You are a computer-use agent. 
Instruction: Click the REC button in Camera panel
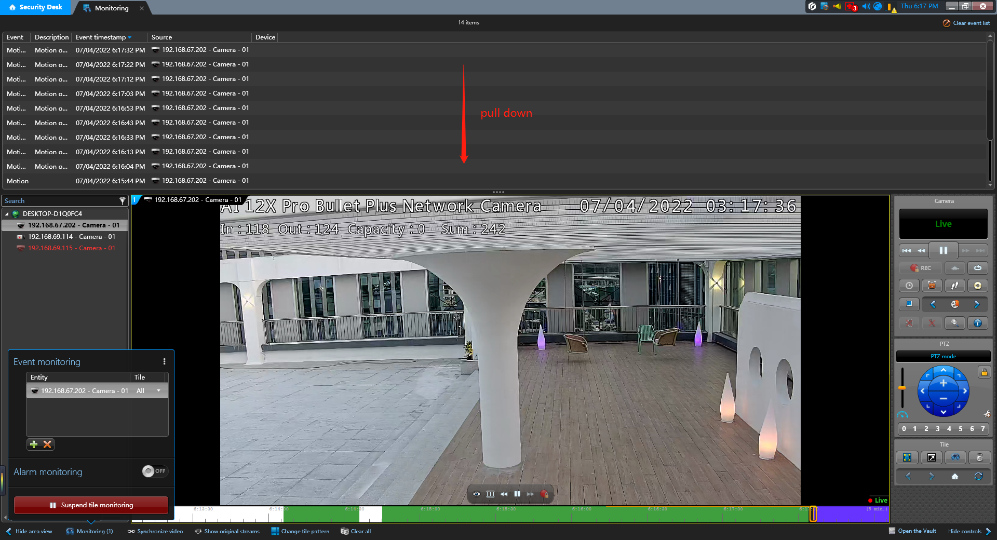coord(921,268)
